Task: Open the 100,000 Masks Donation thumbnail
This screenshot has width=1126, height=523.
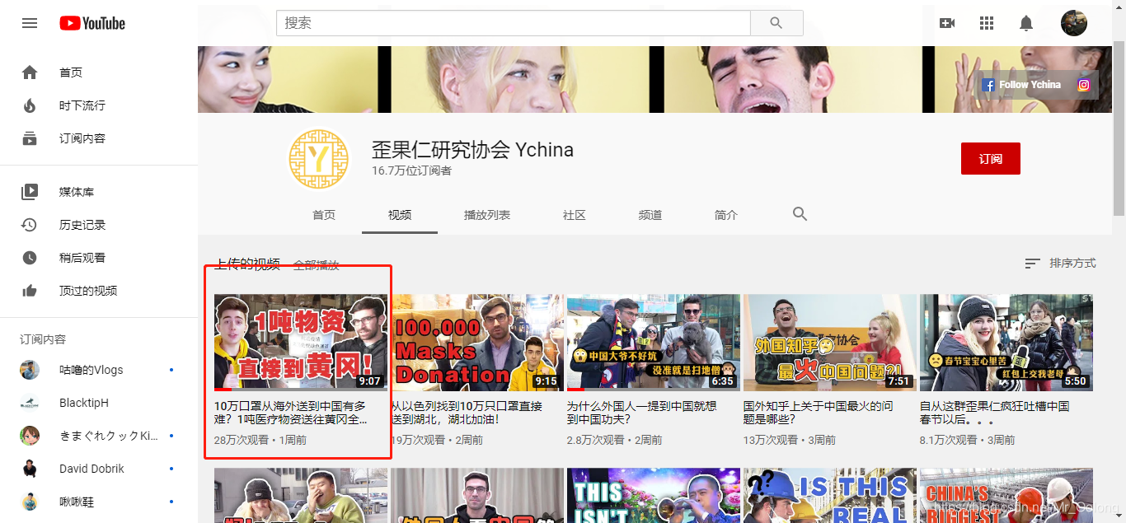Action: 477,342
